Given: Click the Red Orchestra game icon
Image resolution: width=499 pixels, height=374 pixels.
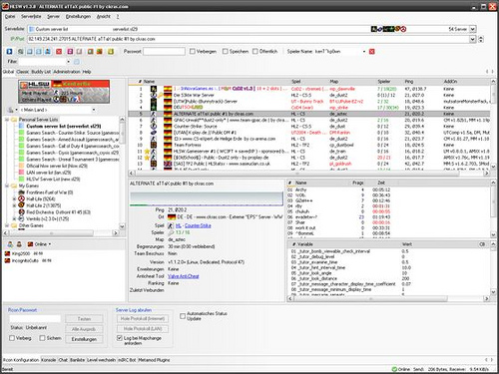Looking at the screenshot, I should tap(21, 212).
